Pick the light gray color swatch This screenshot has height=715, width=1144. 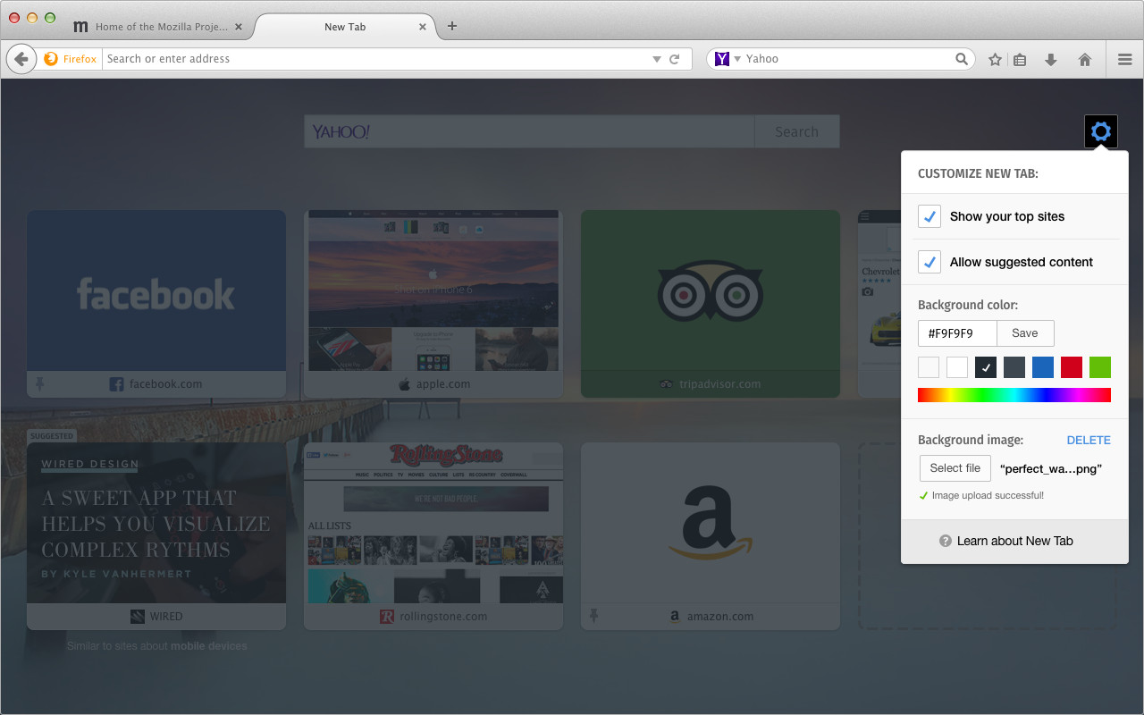coord(929,367)
